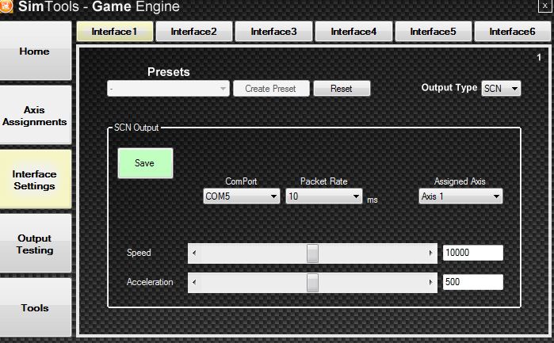This screenshot has width=554, height=343.
Task: Save the SCN Output settings
Action: [x=145, y=163]
